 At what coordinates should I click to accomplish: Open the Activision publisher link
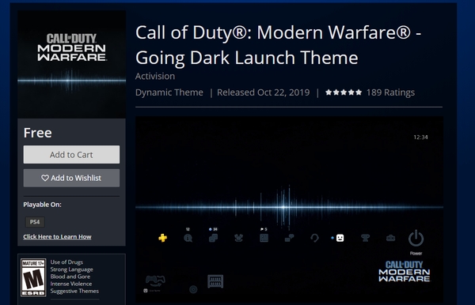click(x=155, y=76)
